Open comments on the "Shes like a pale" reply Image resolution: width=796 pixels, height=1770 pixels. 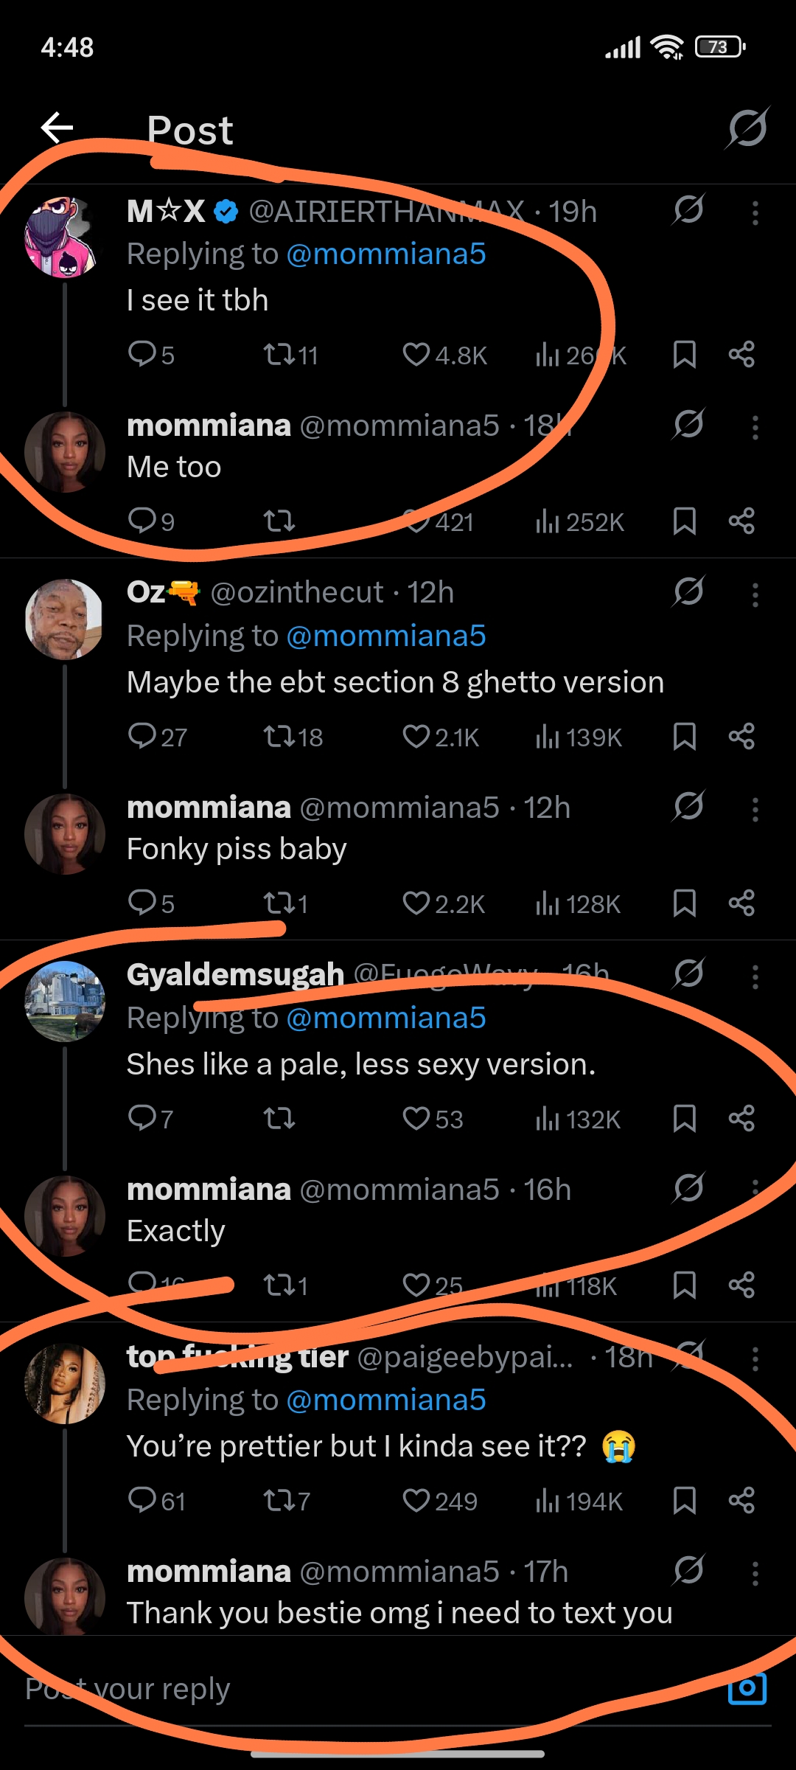[142, 1118]
